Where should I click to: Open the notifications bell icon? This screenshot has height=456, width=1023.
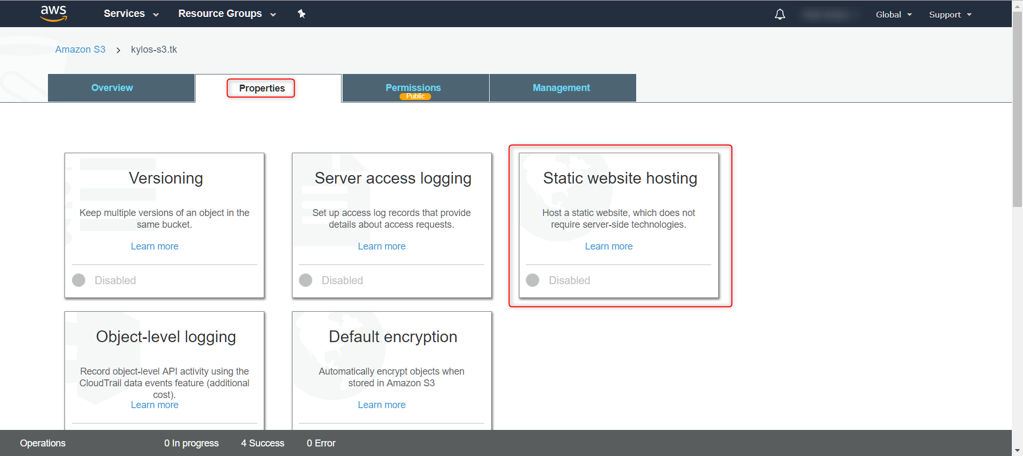(780, 14)
